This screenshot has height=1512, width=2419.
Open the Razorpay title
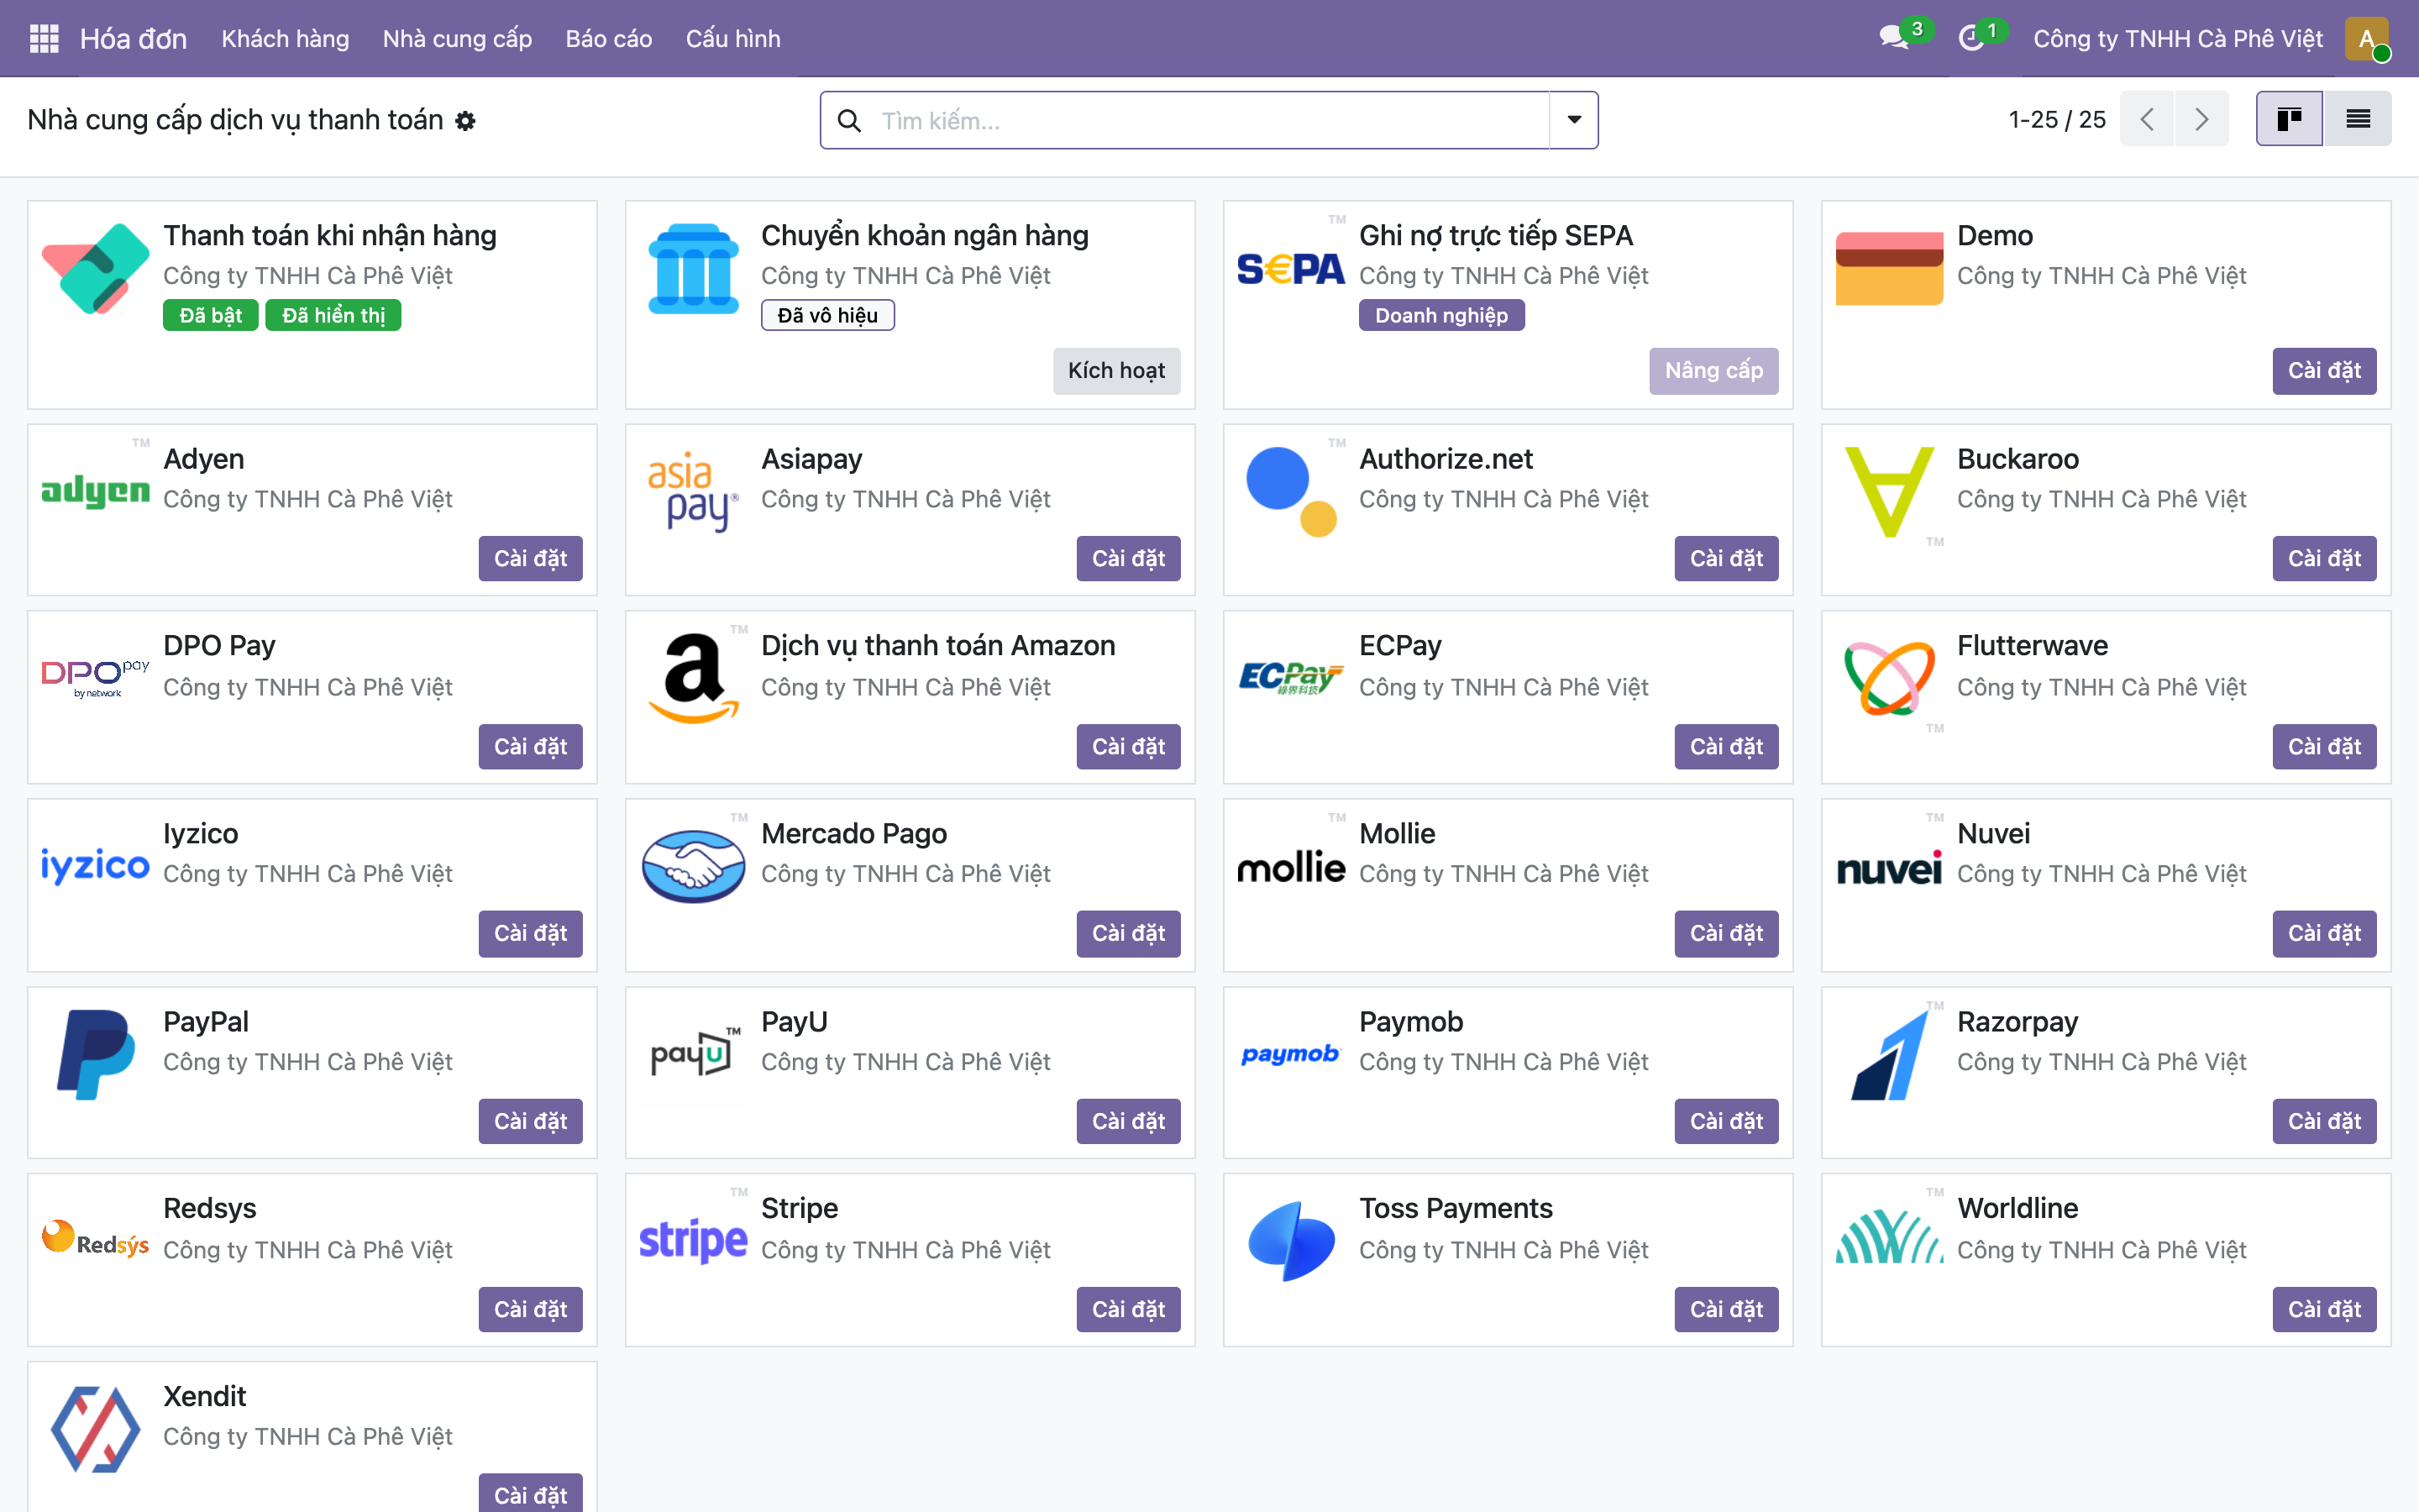2018,1022
